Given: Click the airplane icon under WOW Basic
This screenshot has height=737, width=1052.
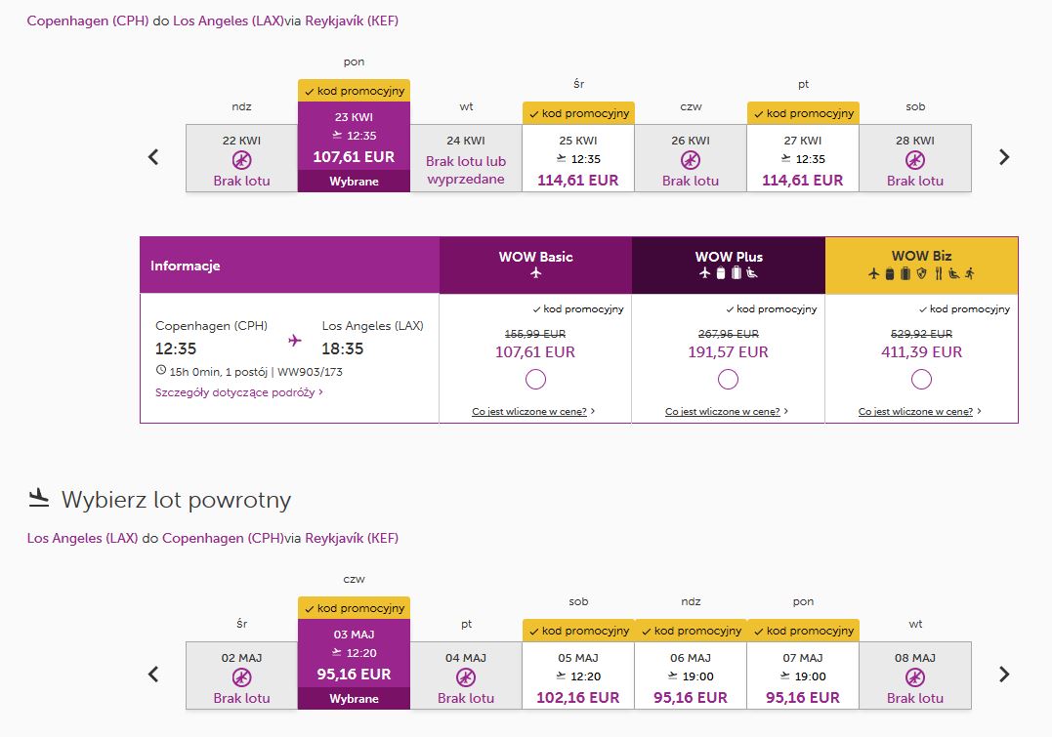Looking at the screenshot, I should coord(535,272).
